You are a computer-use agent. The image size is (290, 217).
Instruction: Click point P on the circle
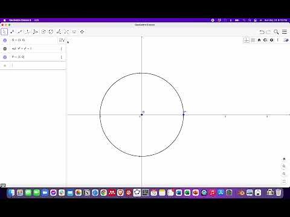184,115
